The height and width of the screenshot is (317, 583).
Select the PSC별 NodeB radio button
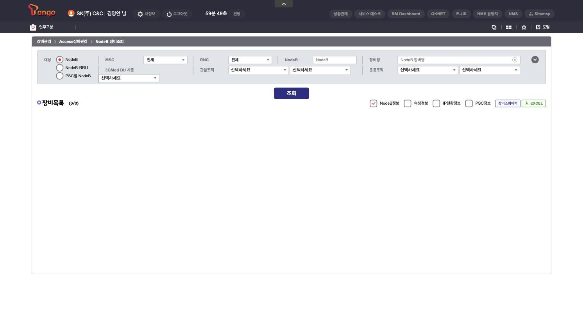click(x=60, y=76)
